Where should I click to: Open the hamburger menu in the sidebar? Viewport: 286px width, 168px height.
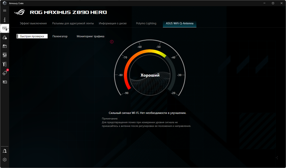5,11
